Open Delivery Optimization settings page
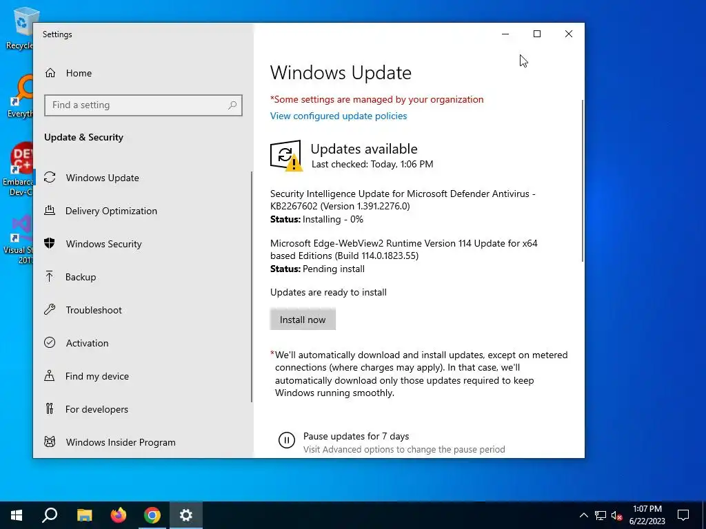 pos(142,211)
